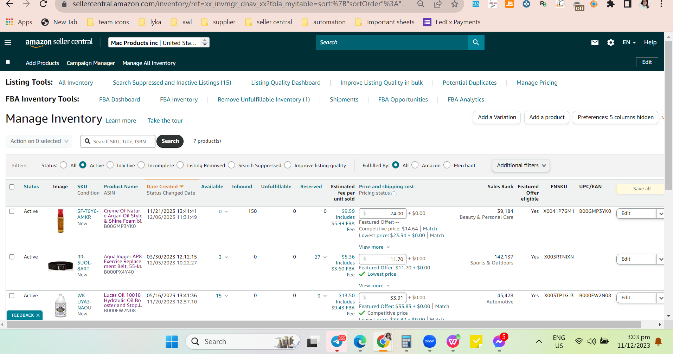Select the All status radio button
This screenshot has height=354, width=673.
tap(64, 165)
